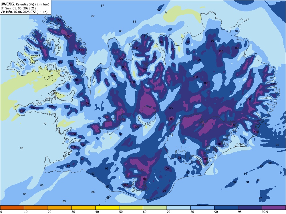This screenshot has height=214, width=286.
Task: Select the legend tick label '70'
Action: pyautogui.click(x=168, y=212)
